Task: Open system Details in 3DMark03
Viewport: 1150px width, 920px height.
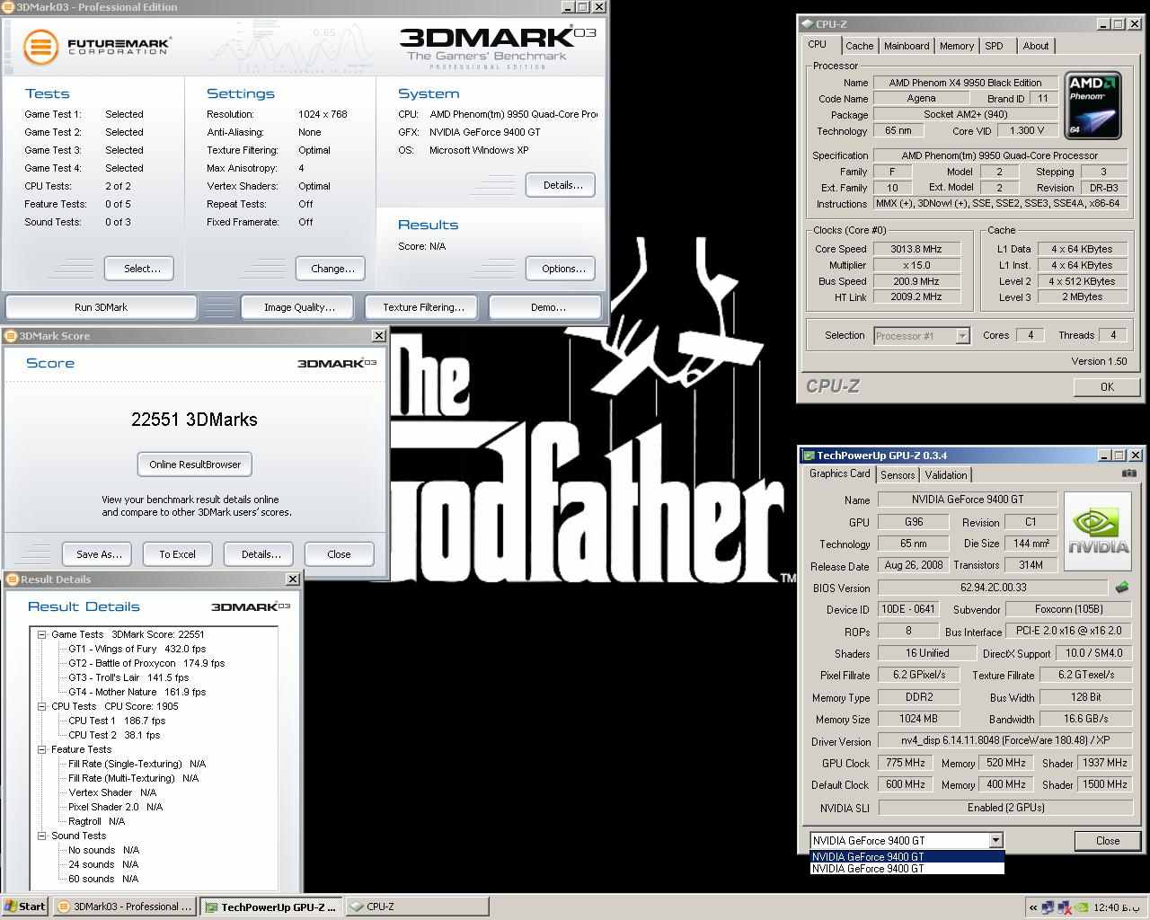Action: 562,185
